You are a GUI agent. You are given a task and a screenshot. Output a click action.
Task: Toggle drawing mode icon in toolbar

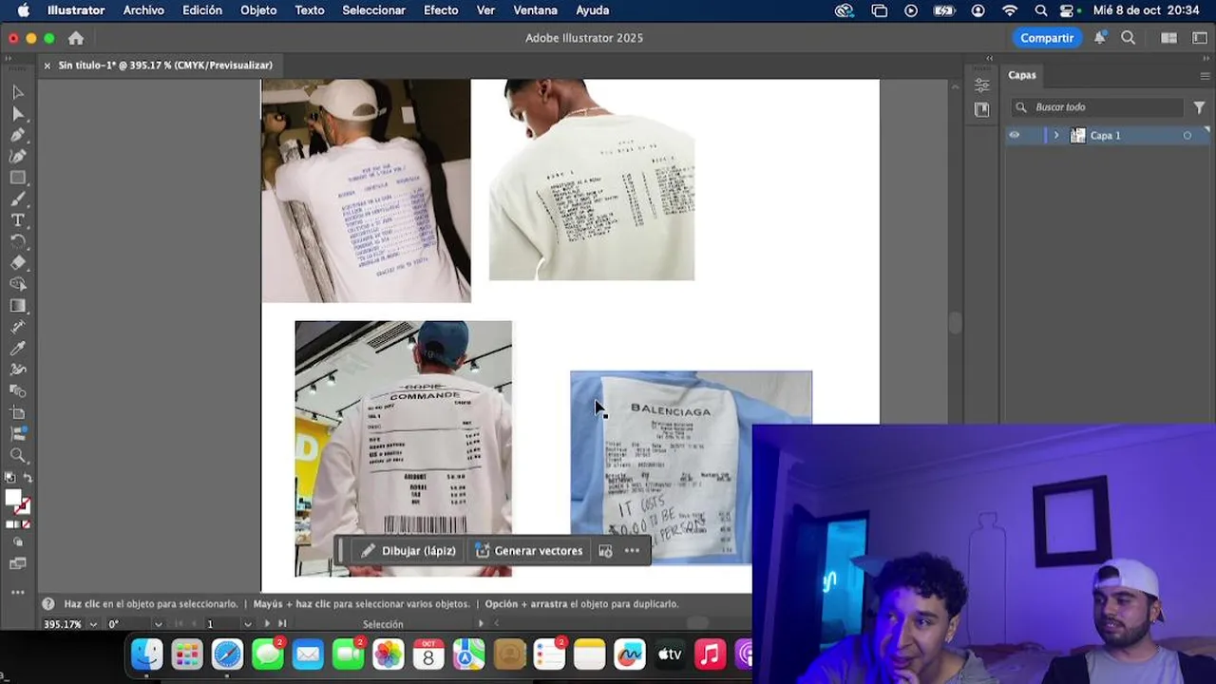[x=17, y=541]
